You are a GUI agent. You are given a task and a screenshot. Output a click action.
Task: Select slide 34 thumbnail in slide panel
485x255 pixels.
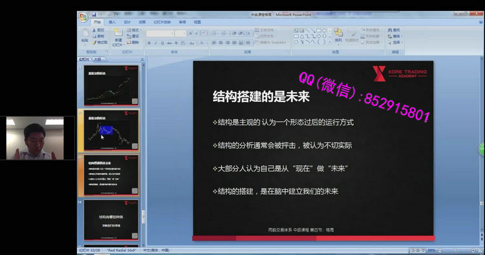(111, 219)
